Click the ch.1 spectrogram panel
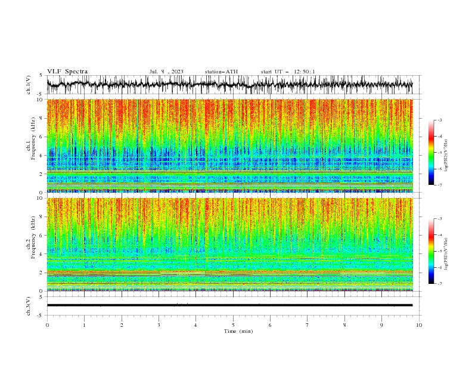The width and height of the screenshot is (472, 365). tap(229, 146)
